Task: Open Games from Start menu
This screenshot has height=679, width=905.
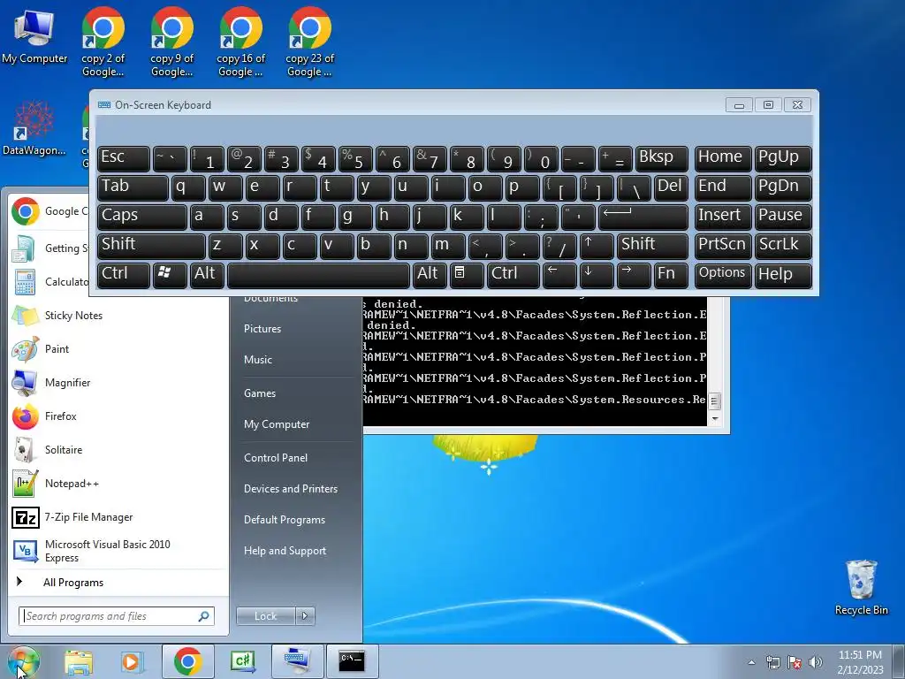Action: (260, 393)
